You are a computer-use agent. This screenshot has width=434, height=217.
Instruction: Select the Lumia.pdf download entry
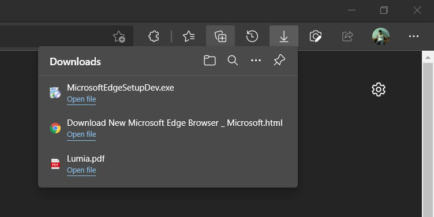[x=168, y=164]
